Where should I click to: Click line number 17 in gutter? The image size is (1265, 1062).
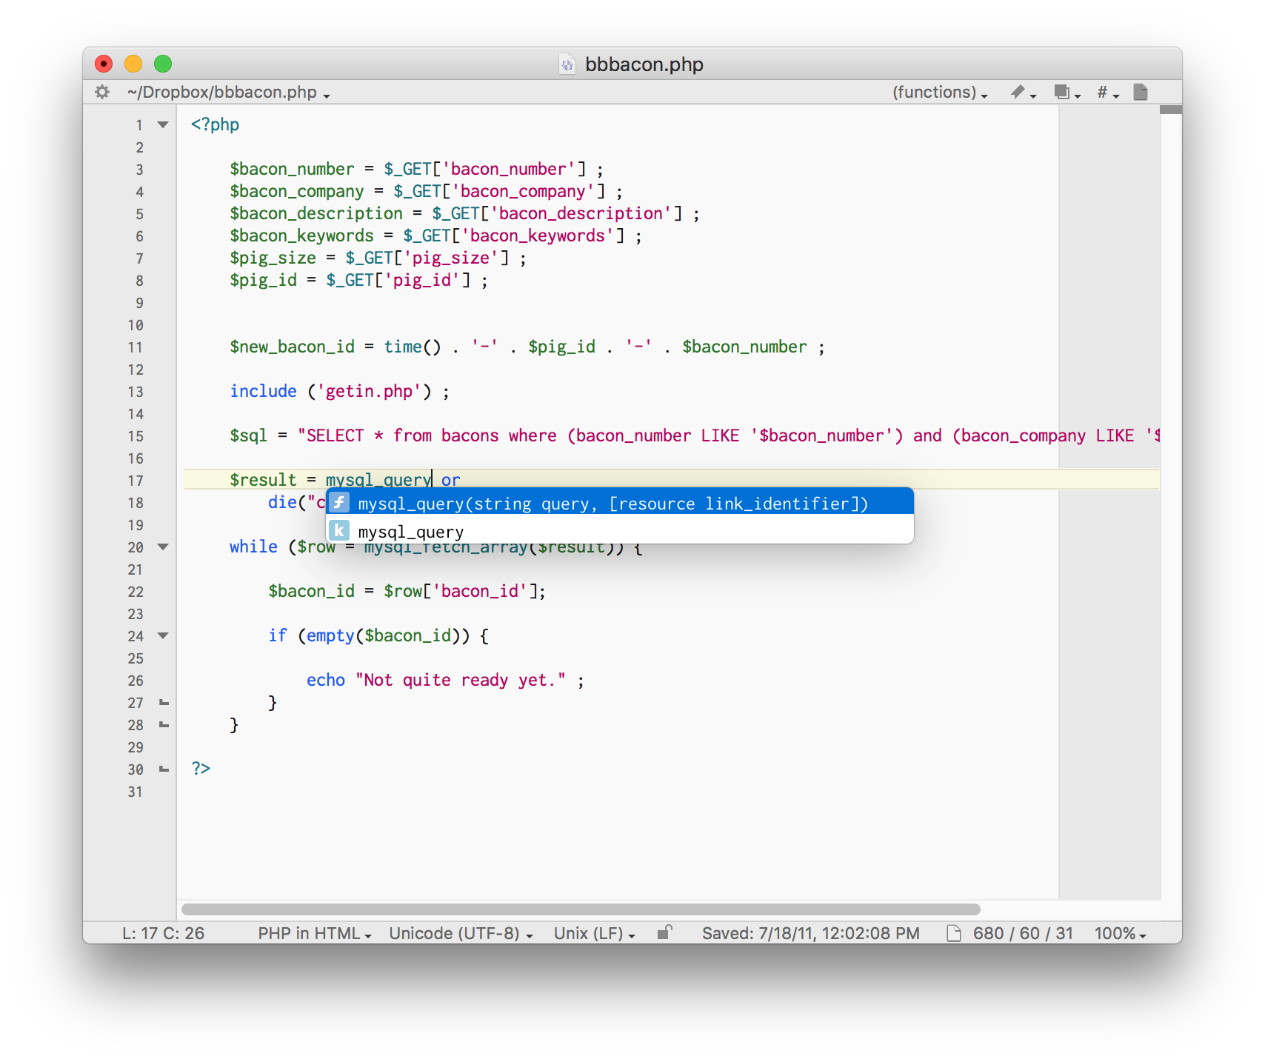(x=136, y=481)
